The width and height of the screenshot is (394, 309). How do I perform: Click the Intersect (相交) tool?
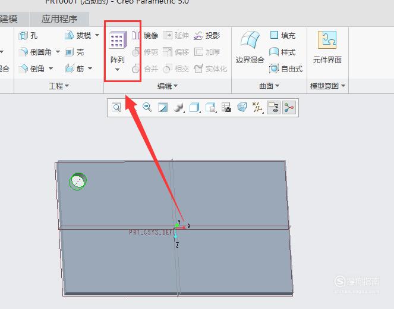click(x=176, y=68)
